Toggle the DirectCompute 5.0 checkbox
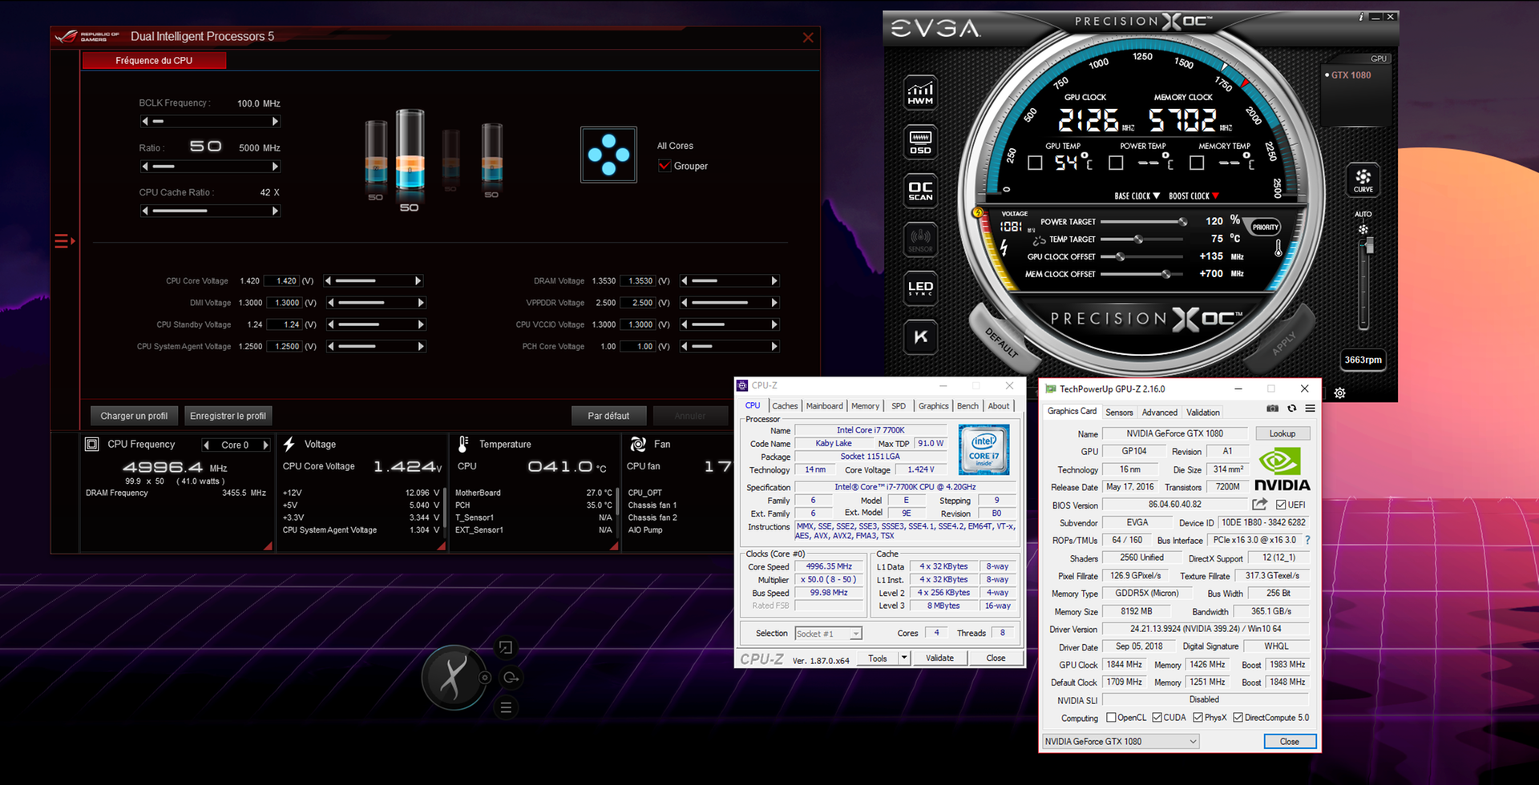The width and height of the screenshot is (1539, 785). pos(1238,718)
